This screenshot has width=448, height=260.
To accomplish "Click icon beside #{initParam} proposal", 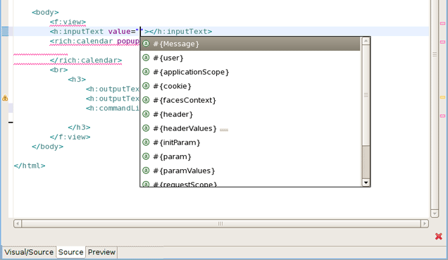I will tap(146, 142).
